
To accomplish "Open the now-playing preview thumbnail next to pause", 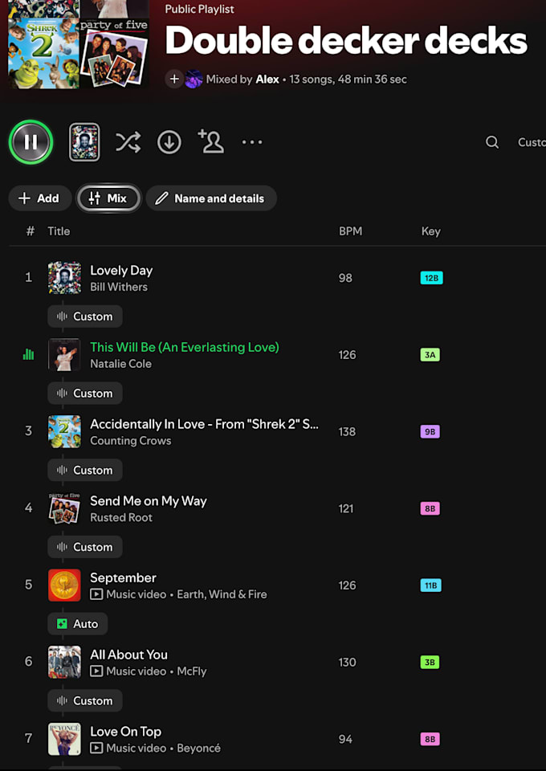I will coord(84,142).
